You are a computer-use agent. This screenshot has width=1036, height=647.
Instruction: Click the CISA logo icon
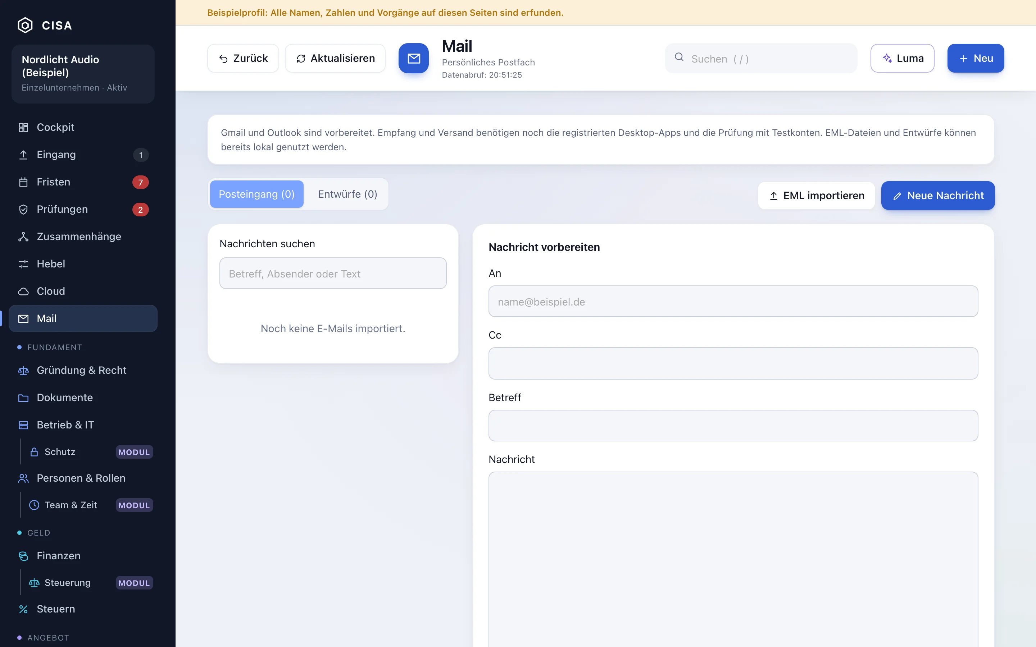pos(25,25)
